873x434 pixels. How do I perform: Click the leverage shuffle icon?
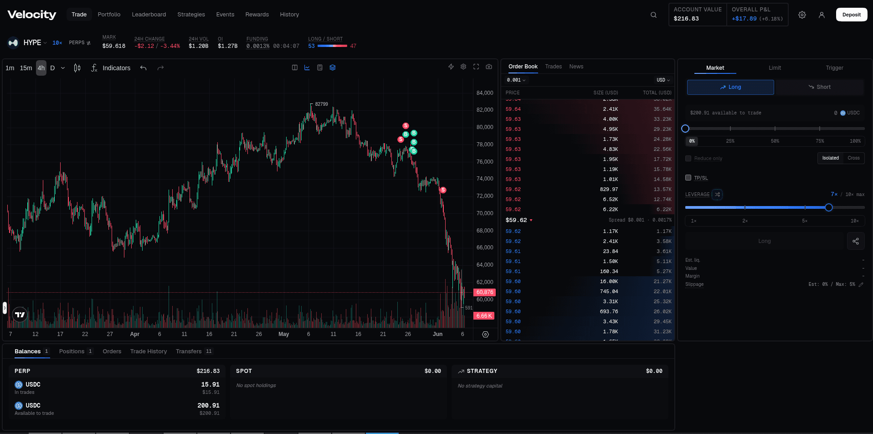tap(718, 194)
